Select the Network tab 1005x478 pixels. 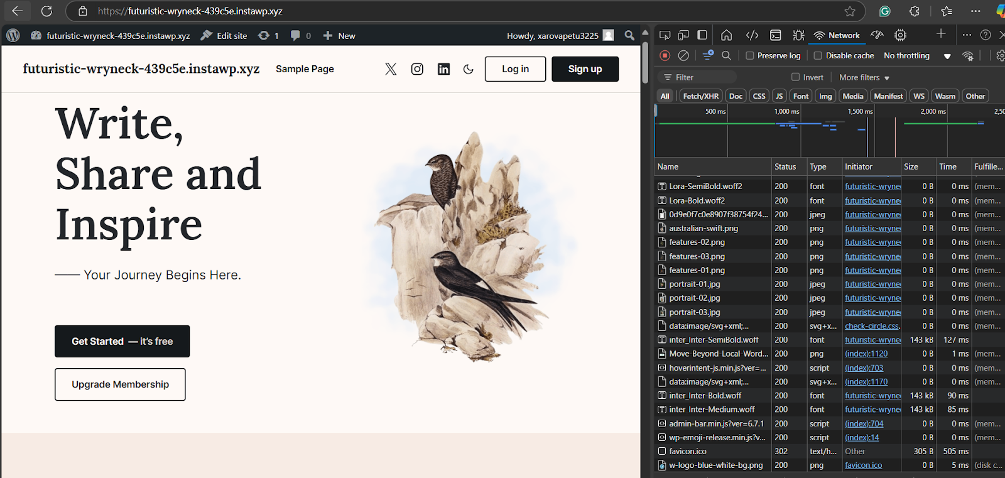[x=837, y=35]
